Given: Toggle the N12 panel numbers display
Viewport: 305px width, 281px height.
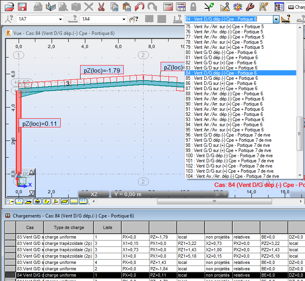Looking at the screenshot, I should (x=28, y=201).
